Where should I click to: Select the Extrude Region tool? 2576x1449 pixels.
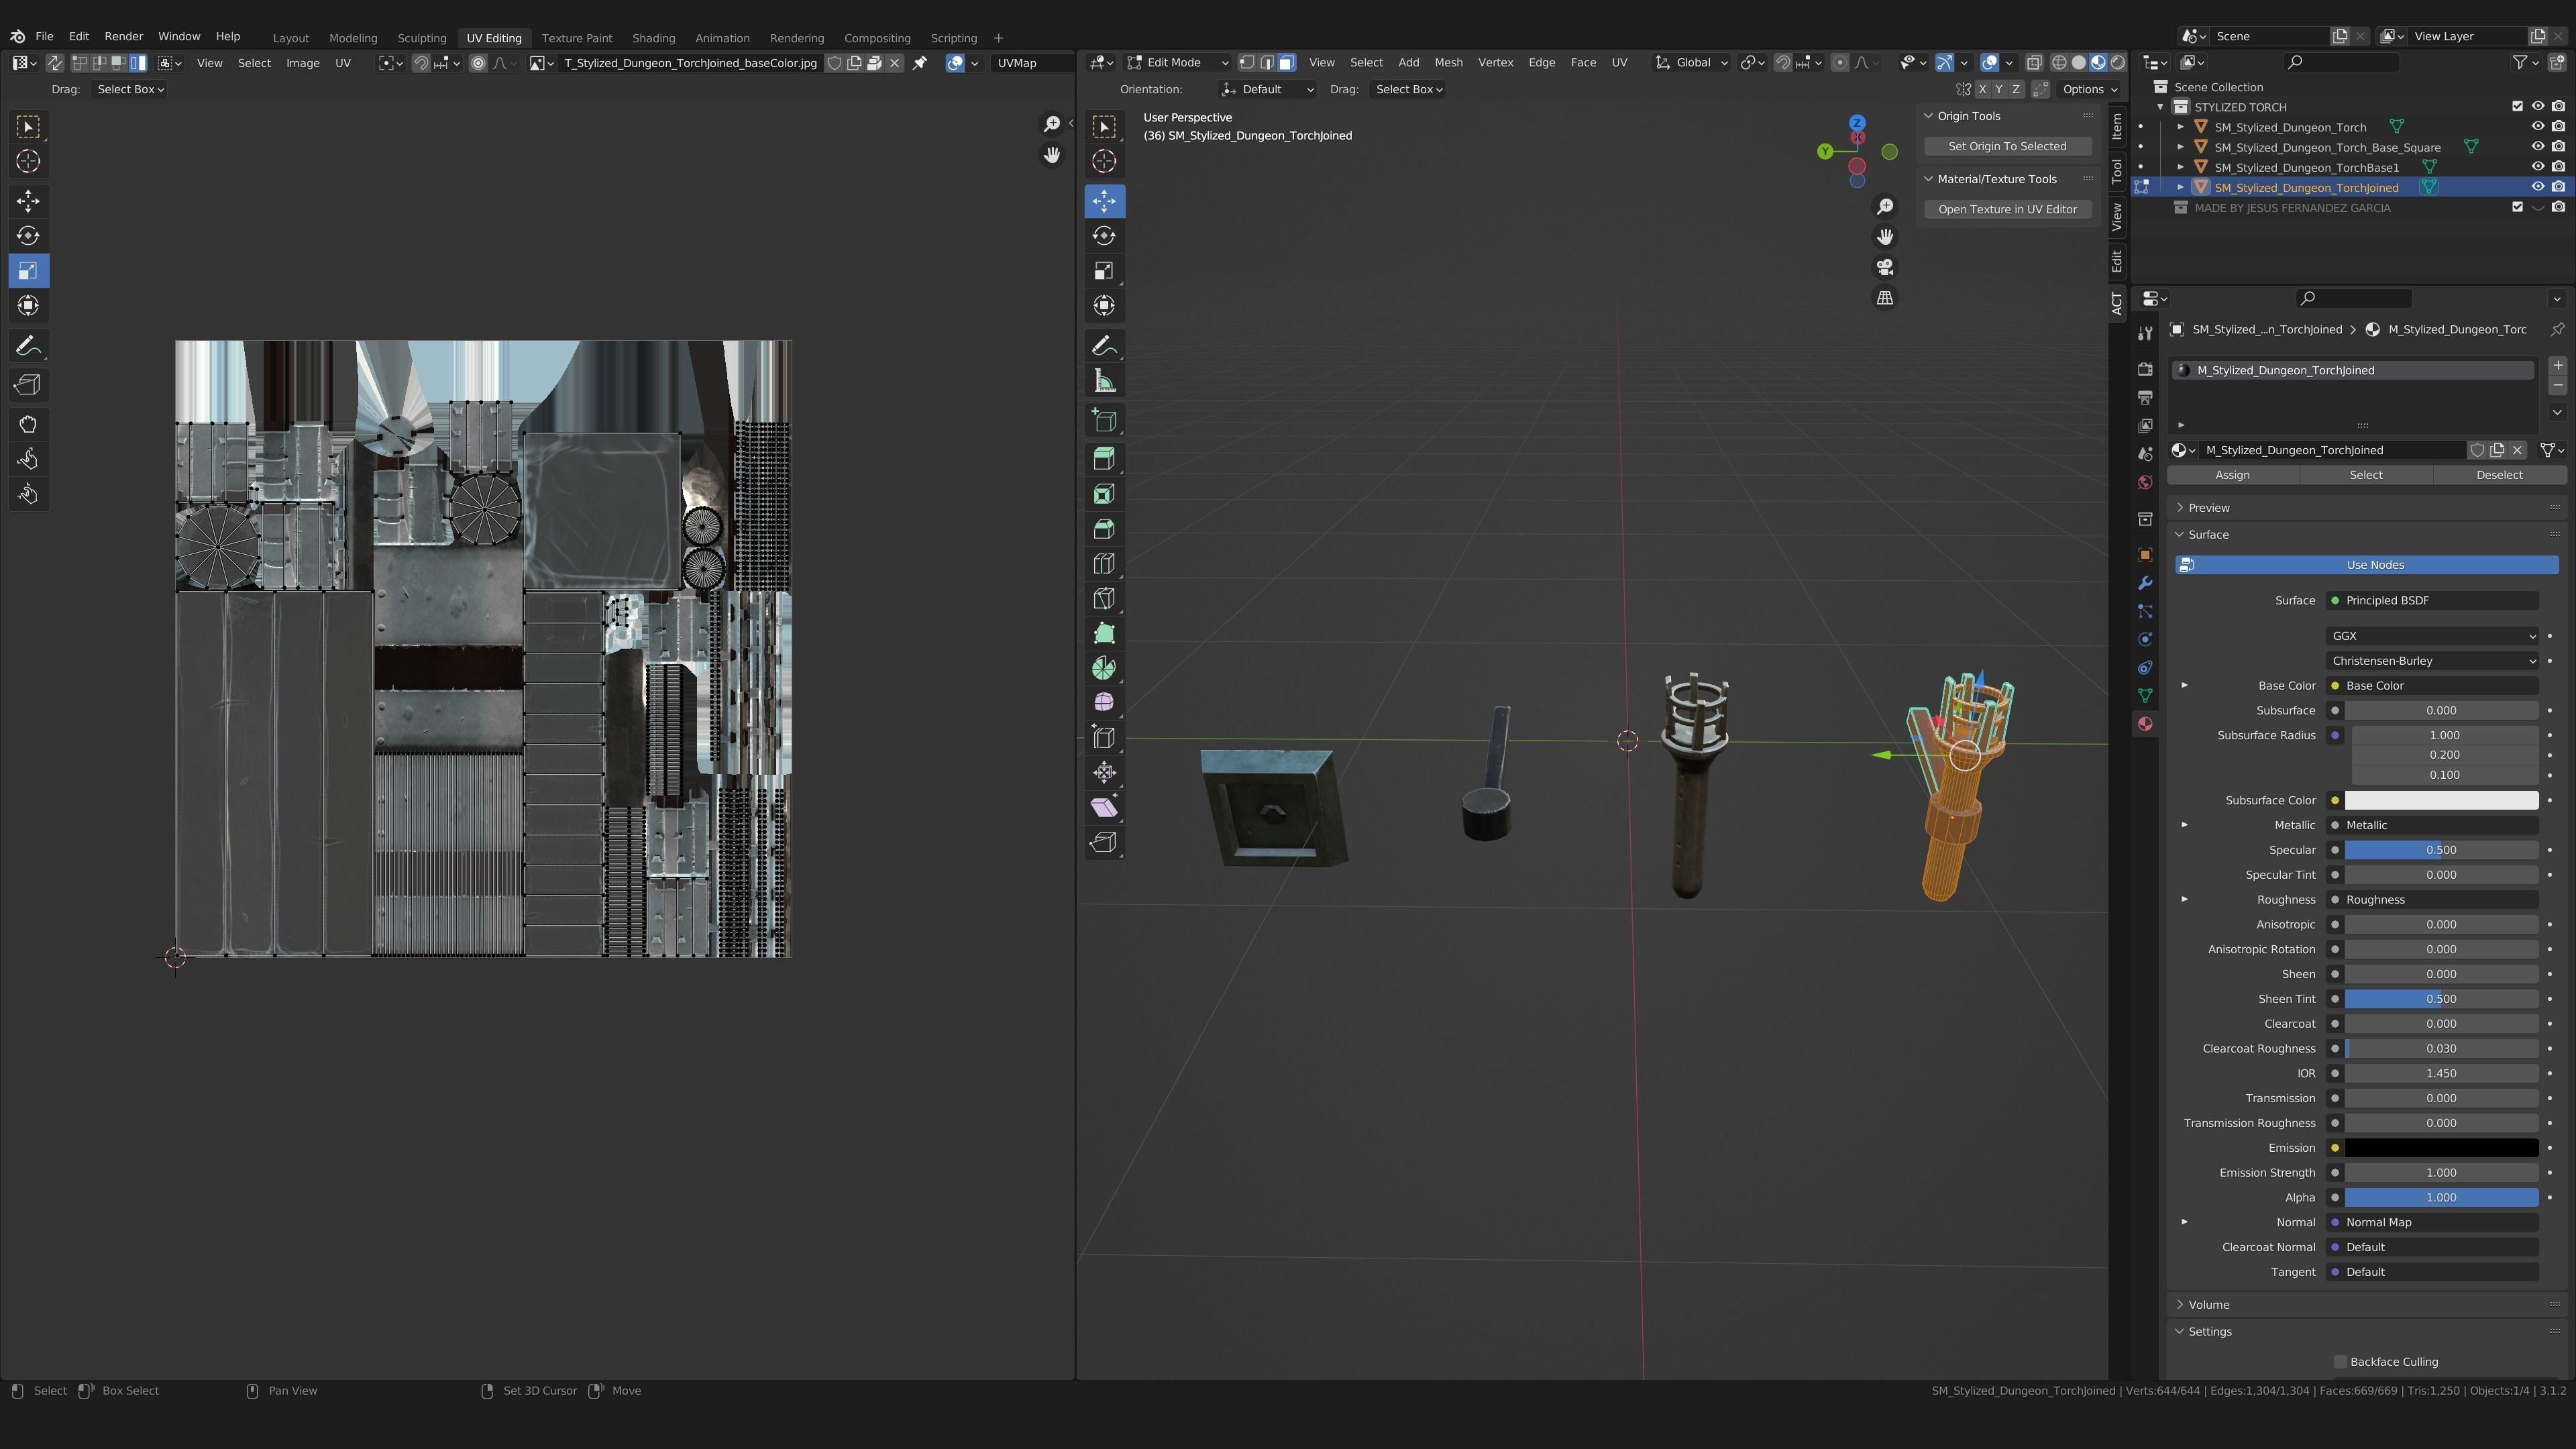click(x=1104, y=459)
